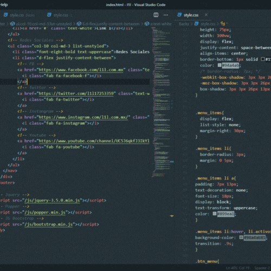This screenshot has width=271, height=271.
Task: Click the 'fab fa-youtube' class text
Action: pos(63,147)
